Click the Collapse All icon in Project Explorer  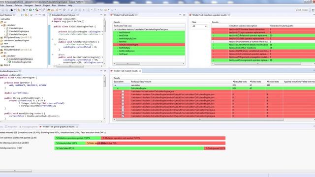22,15
